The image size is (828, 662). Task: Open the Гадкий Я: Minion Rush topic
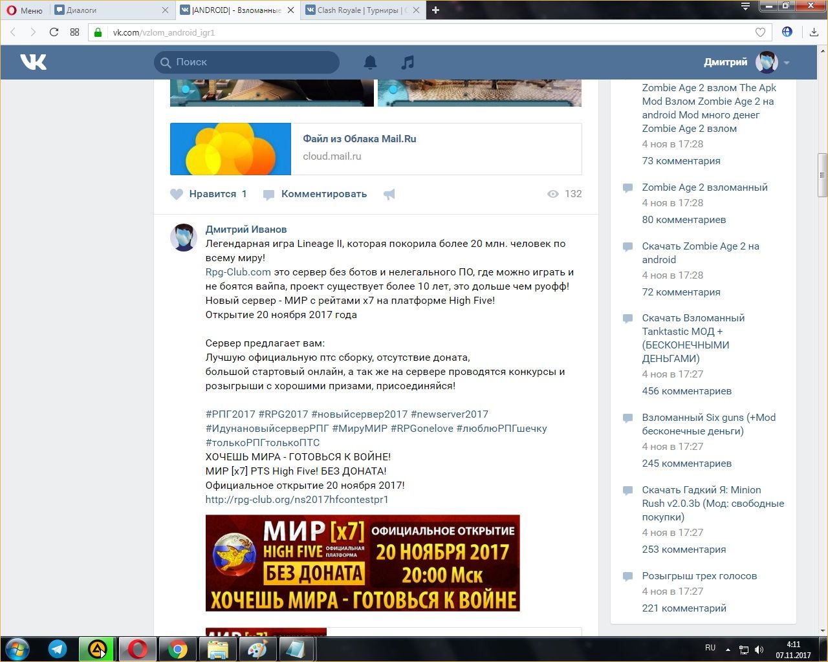pos(713,504)
